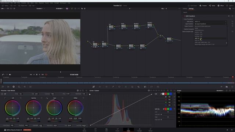Toggle the Nodes panel
Image resolution: width=235 pixels, height=132 pixels.
212,5
